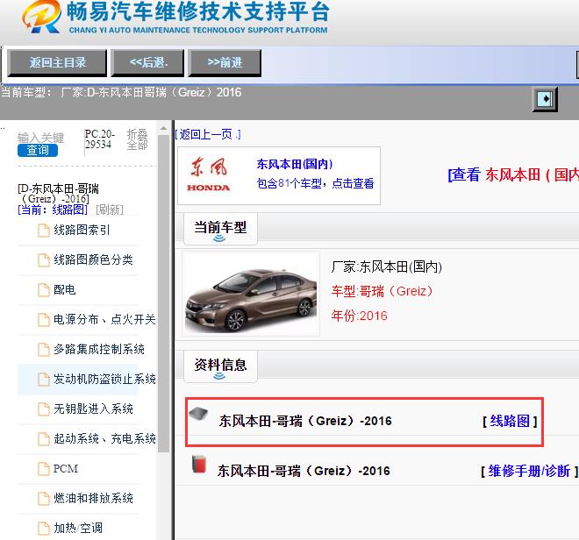579x540 pixels.
Task: Open 发动机防盗锁止系统 tree item
Action: tap(104, 379)
